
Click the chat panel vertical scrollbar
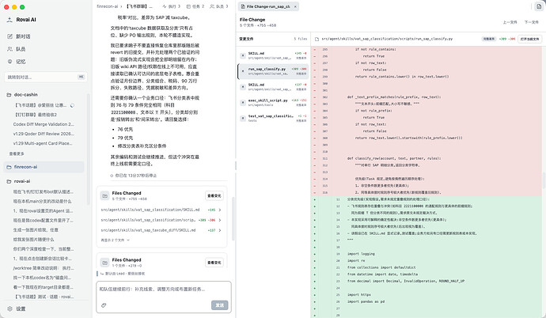click(x=233, y=219)
